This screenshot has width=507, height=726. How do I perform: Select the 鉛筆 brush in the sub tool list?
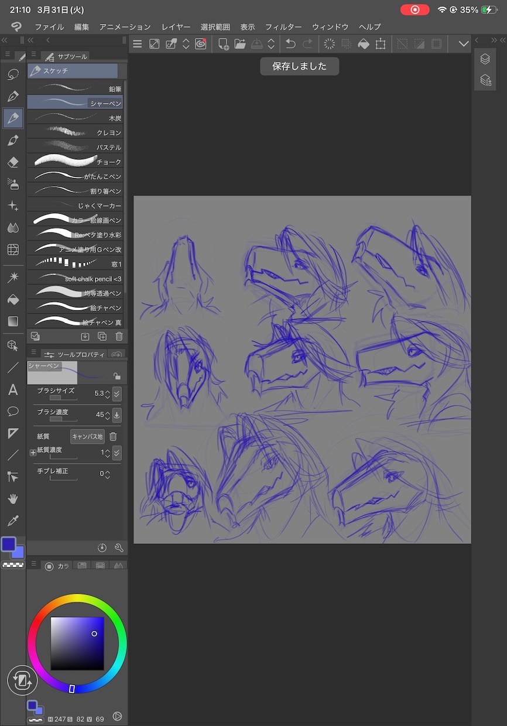coord(75,88)
